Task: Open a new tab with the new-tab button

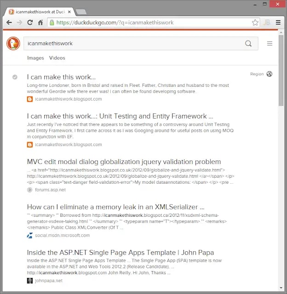Action: 81,12
